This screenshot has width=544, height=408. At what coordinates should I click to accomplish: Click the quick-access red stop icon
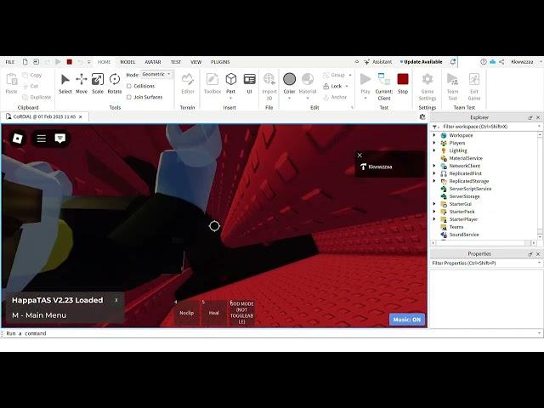pos(70,62)
